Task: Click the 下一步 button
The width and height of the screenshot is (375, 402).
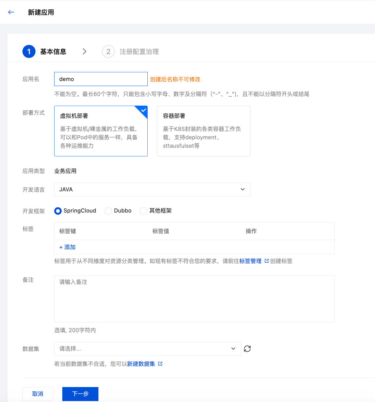Action: tap(80, 394)
